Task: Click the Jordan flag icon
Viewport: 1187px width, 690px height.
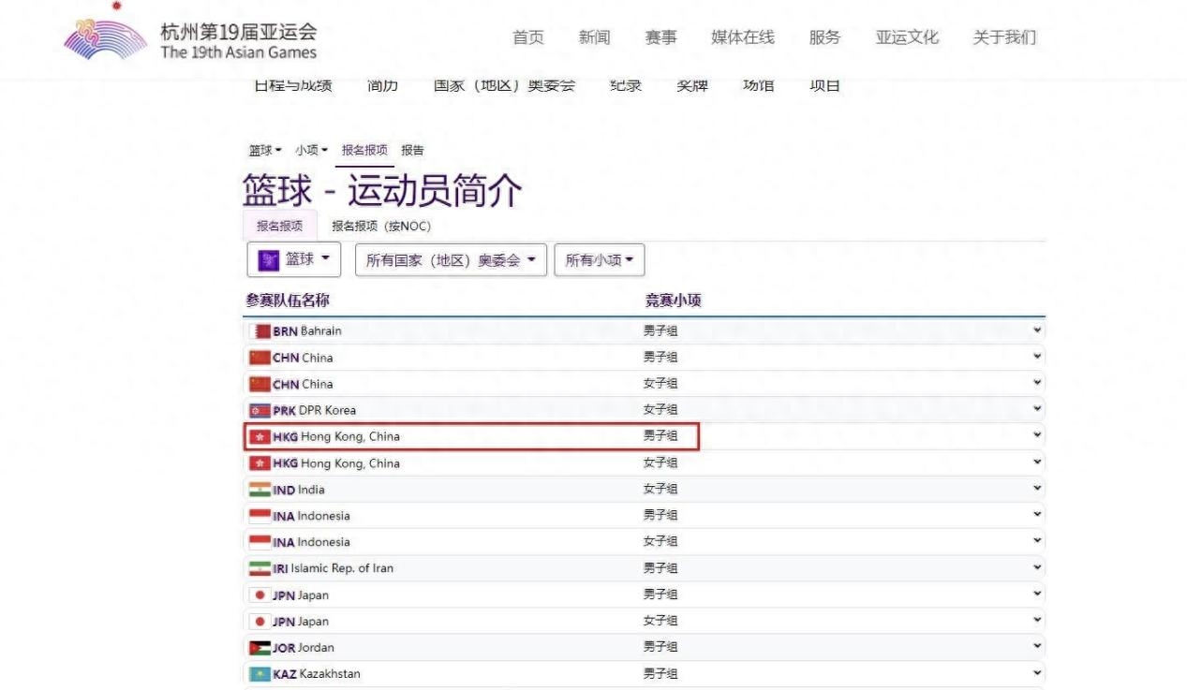Action: tap(260, 648)
